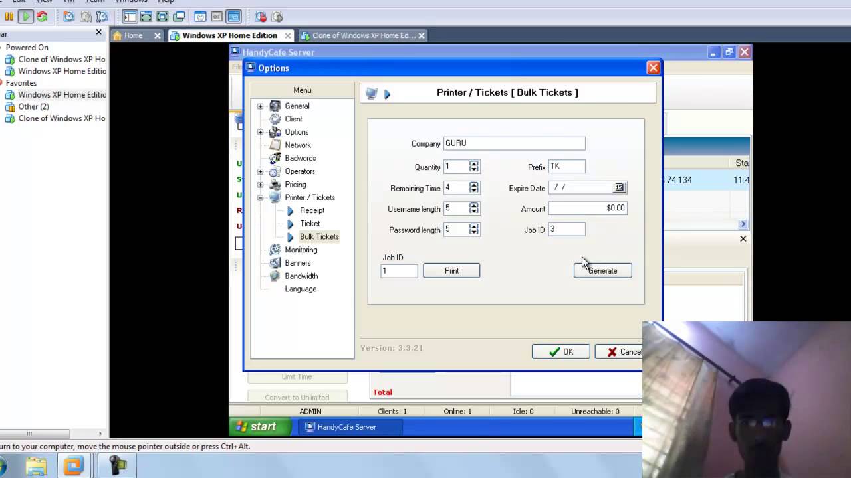
Task: Click the Job ID field next to Print
Action: [x=399, y=270]
